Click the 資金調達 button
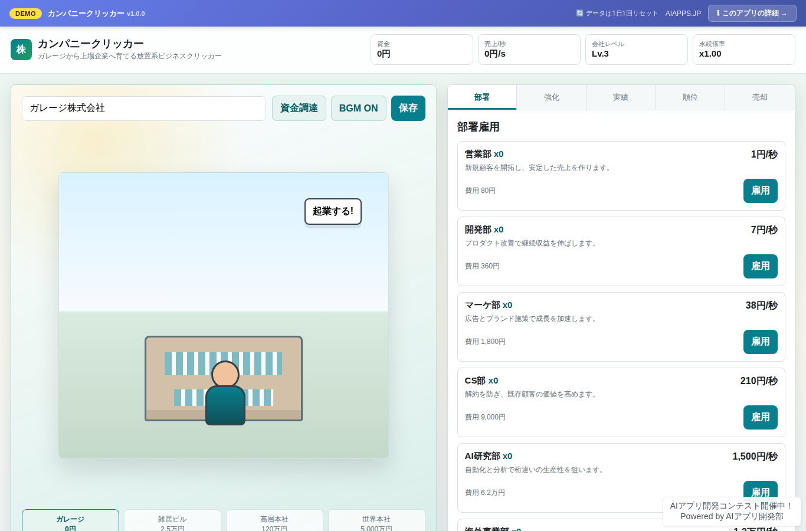 tap(299, 108)
